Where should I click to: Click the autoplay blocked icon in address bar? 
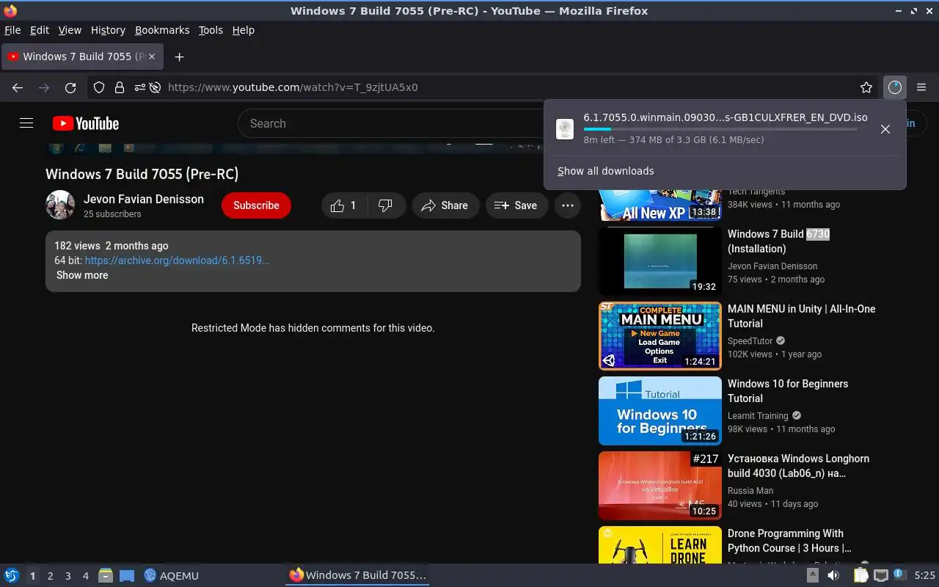point(155,87)
